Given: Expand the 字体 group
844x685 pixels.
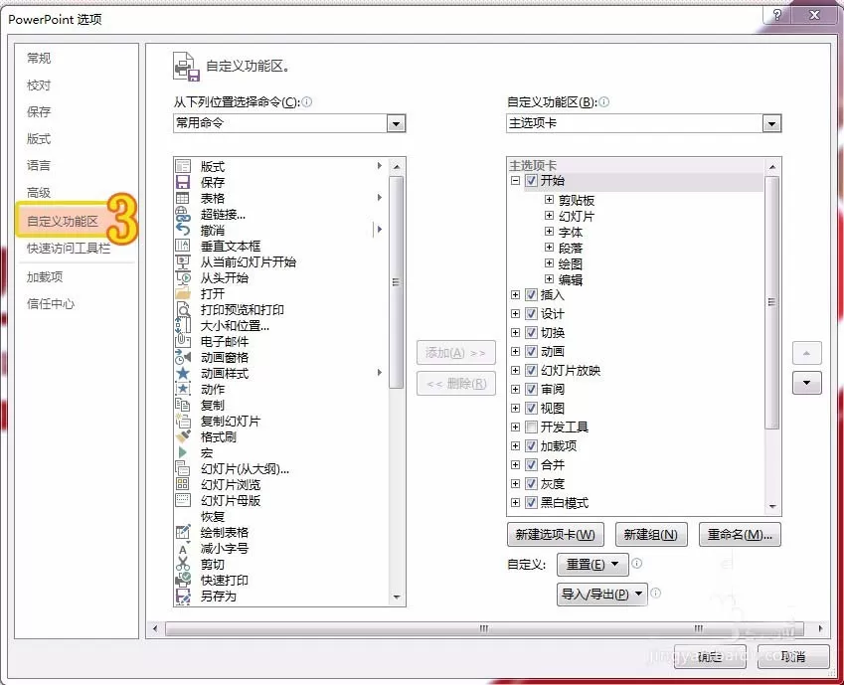Looking at the screenshot, I should tap(549, 232).
